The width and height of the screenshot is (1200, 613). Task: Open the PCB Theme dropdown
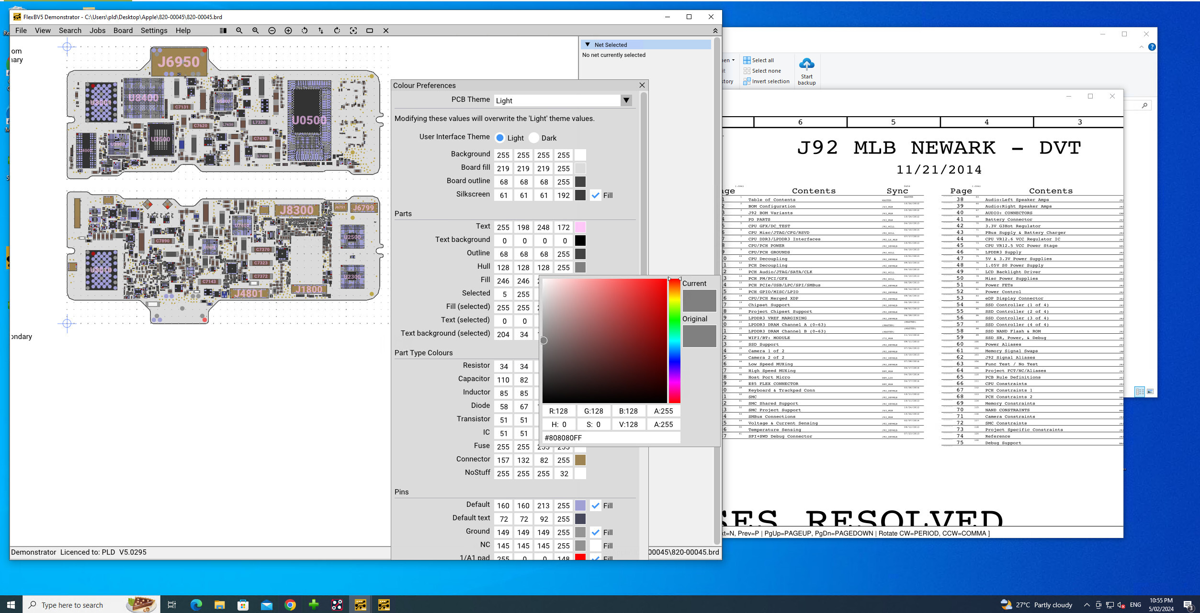coord(626,100)
